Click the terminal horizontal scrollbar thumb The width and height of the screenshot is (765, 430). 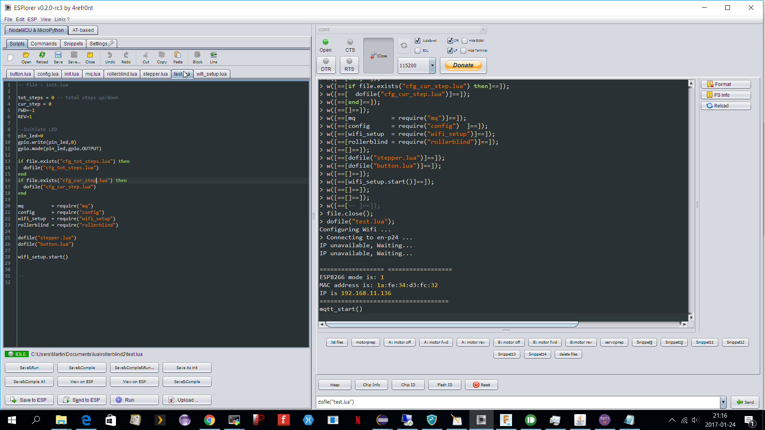[x=452, y=324]
